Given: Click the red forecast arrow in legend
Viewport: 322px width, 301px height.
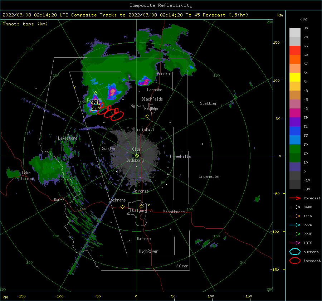Looking at the screenshot, I should (295, 198).
